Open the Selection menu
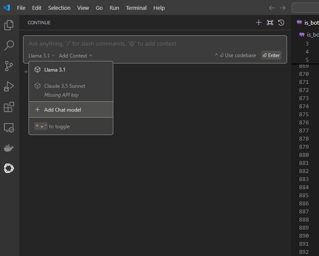Image resolution: width=319 pixels, height=256 pixels. tap(59, 8)
